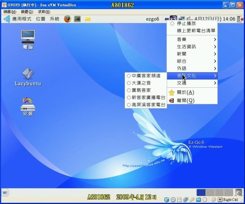Open the 系統 menu
The height and width of the screenshot is (204, 245).
click(x=55, y=19)
